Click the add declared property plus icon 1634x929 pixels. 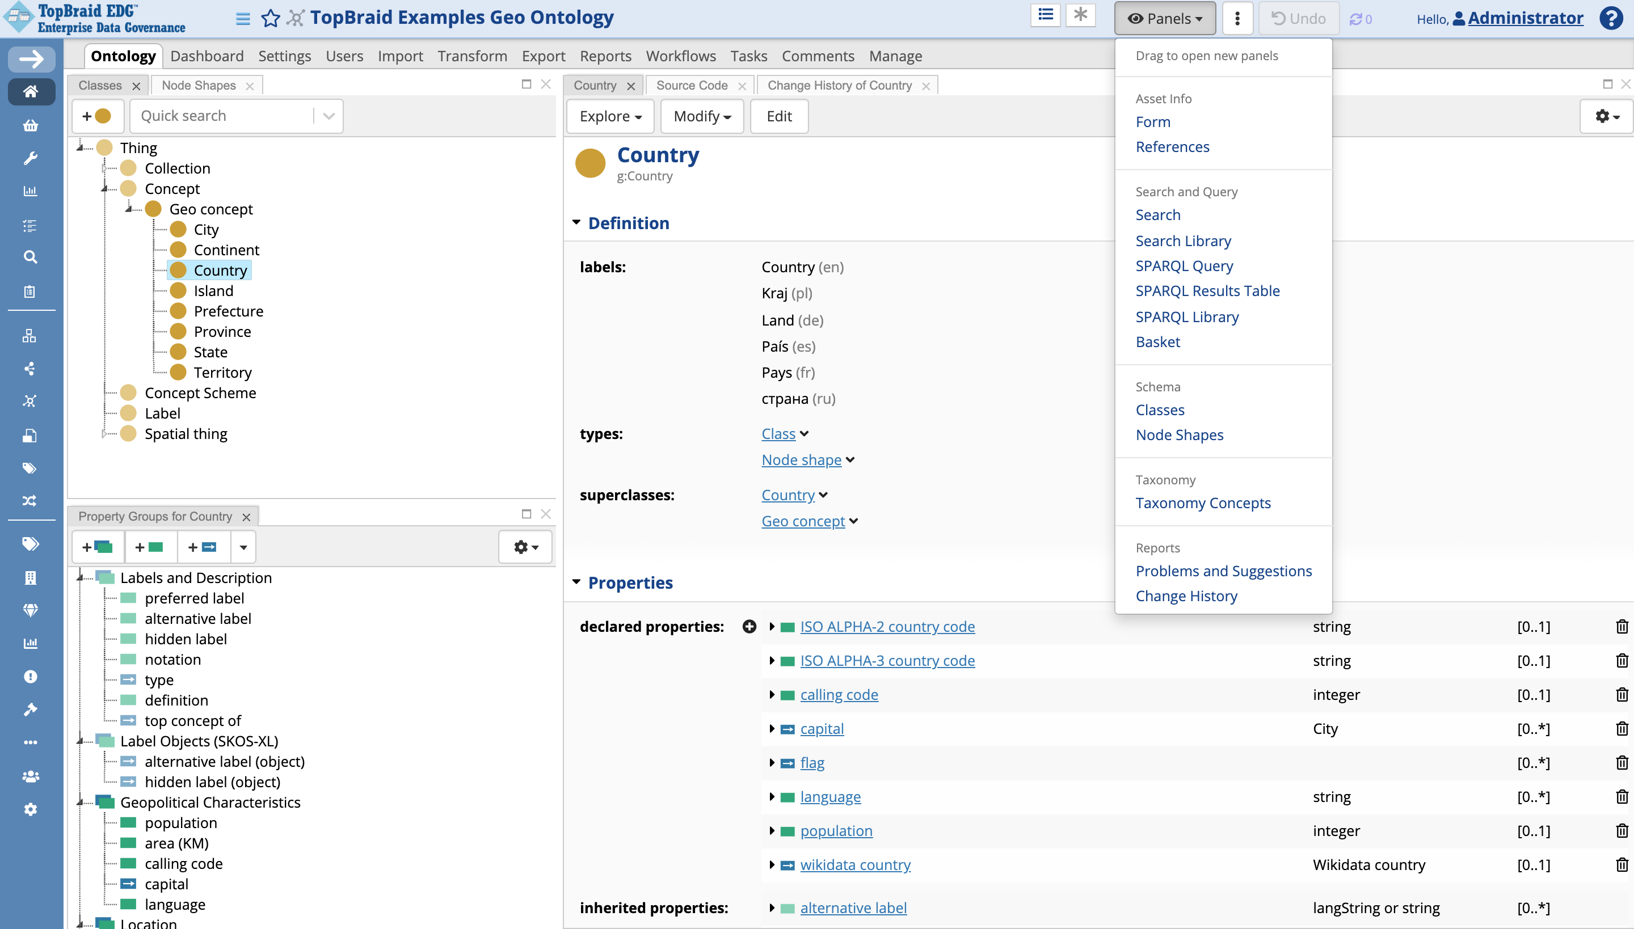click(749, 626)
